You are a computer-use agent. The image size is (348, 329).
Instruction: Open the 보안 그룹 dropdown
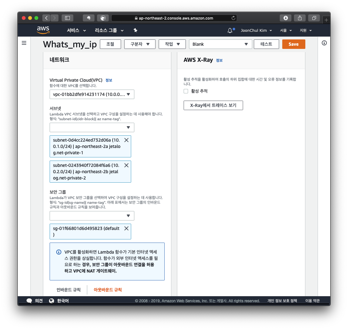(x=92, y=216)
